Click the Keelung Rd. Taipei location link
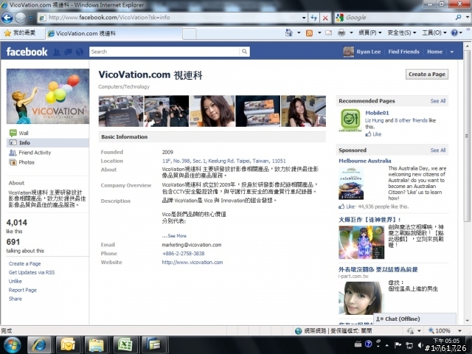This screenshot has height=354, width=472. tap(223, 161)
